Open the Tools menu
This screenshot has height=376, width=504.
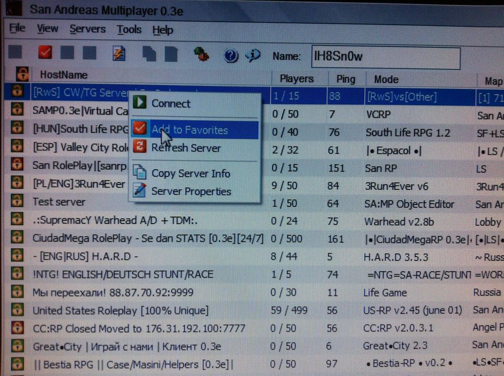[x=129, y=29]
